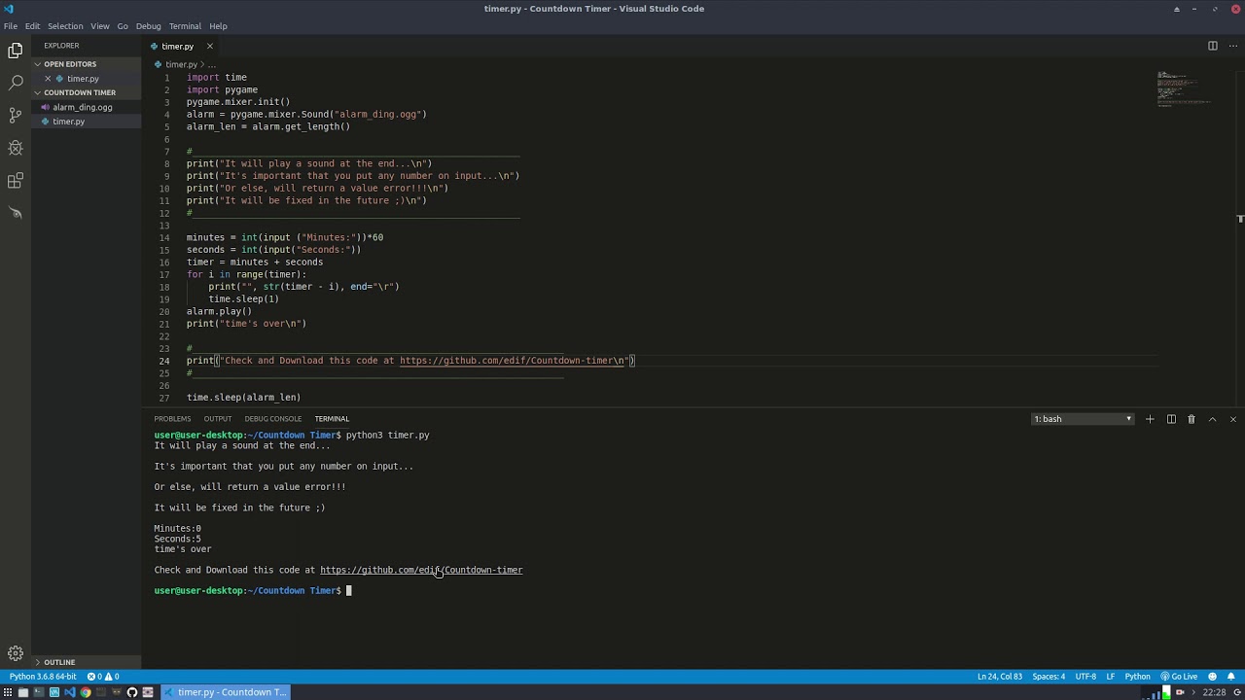Expand the Outline section
The image size is (1245, 700).
tap(86, 662)
